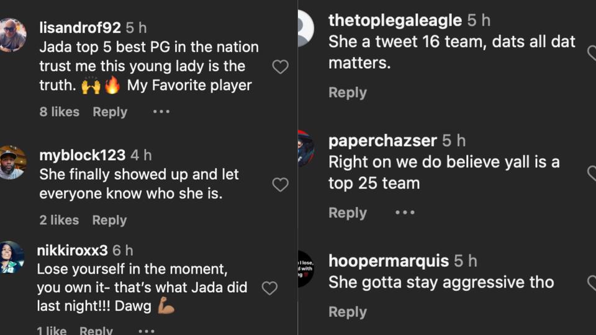Reply to lisandrof92's comment

click(110, 112)
